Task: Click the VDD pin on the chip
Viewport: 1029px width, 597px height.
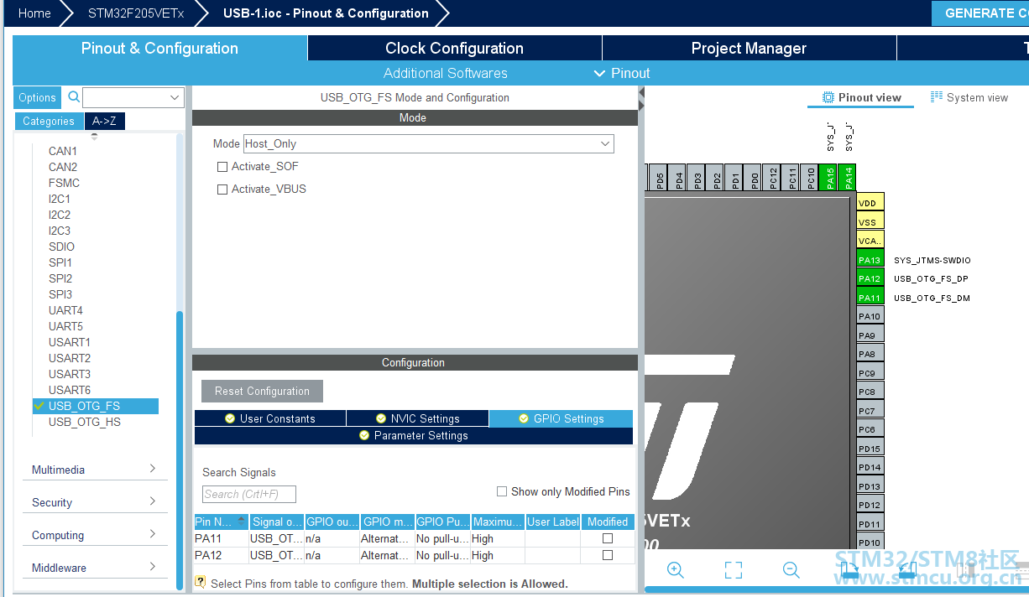Action: (870, 203)
